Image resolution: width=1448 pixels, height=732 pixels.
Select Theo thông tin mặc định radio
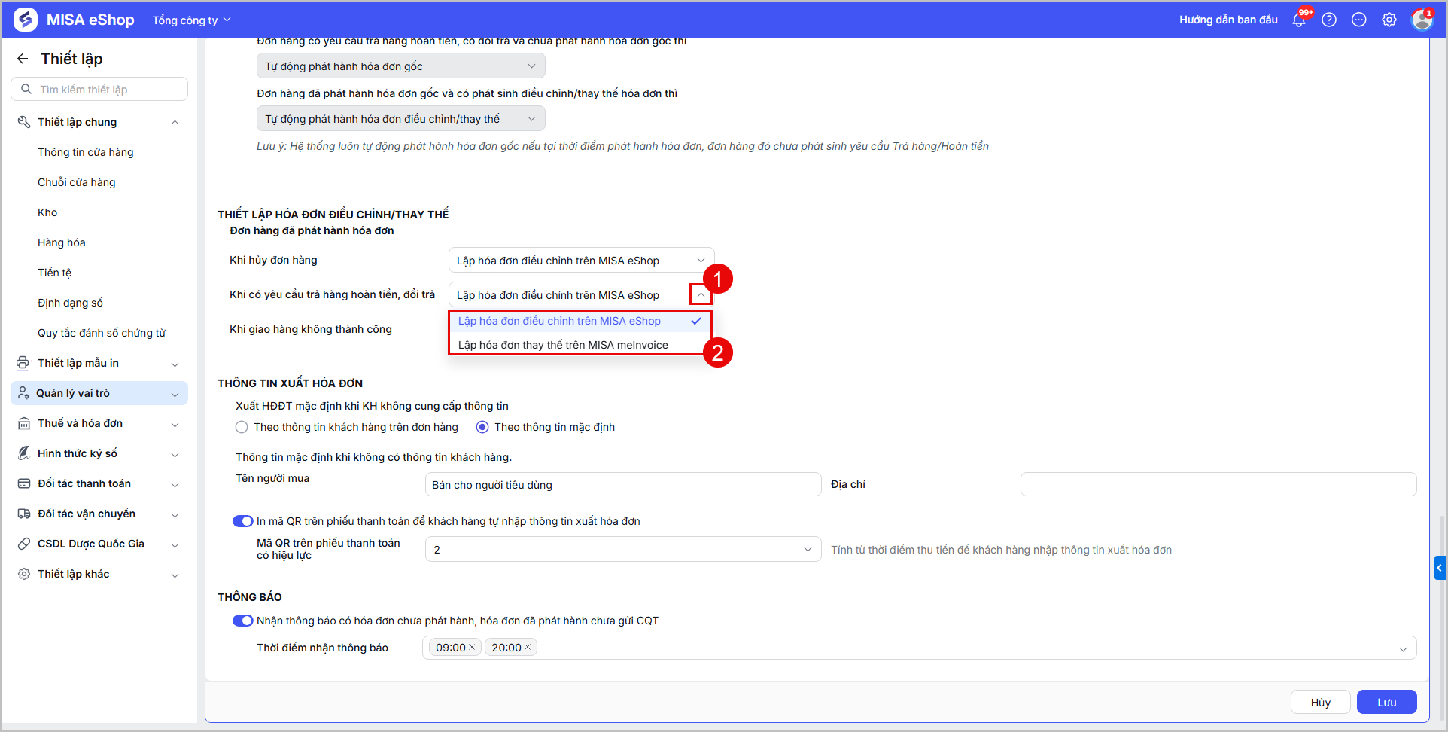(482, 427)
